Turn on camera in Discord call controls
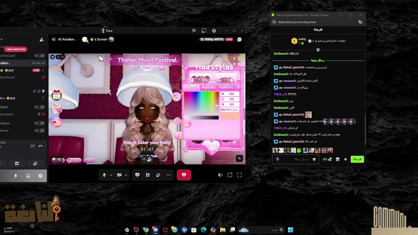418x235 pixels. tap(119, 175)
